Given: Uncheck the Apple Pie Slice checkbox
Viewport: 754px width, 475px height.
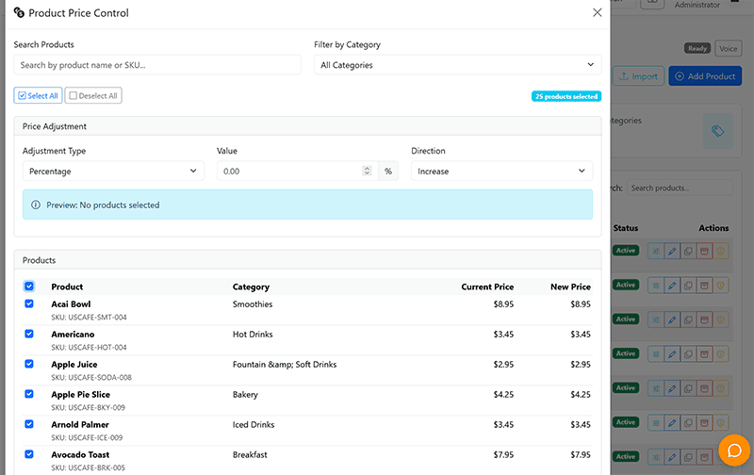Looking at the screenshot, I should tap(29, 394).
